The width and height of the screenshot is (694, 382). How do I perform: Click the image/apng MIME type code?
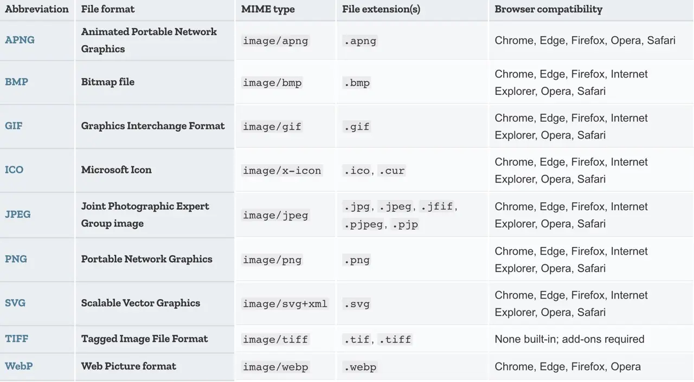(x=275, y=41)
